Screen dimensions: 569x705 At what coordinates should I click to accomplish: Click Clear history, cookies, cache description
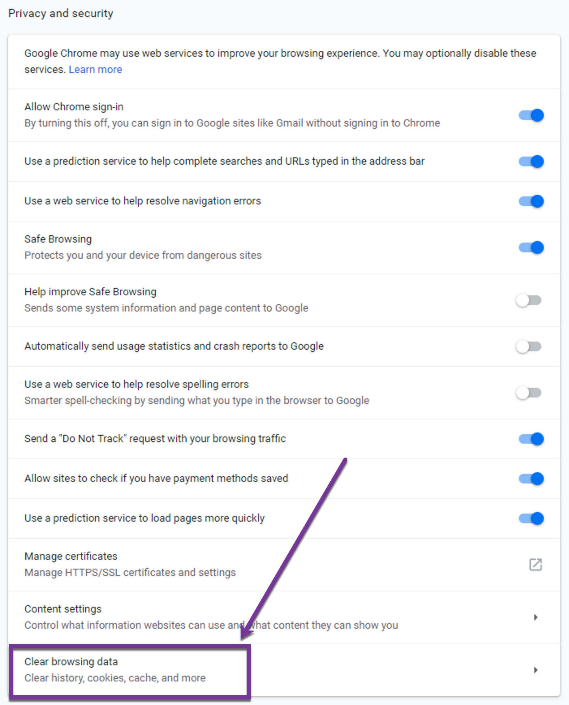click(115, 678)
